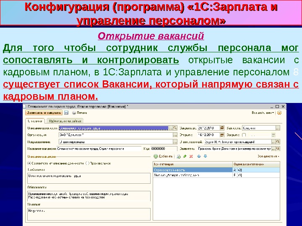Screen dimensions: 302x226
Task: Click the floppy disk save icon
Action: pyautogui.click(x=66, y=113)
